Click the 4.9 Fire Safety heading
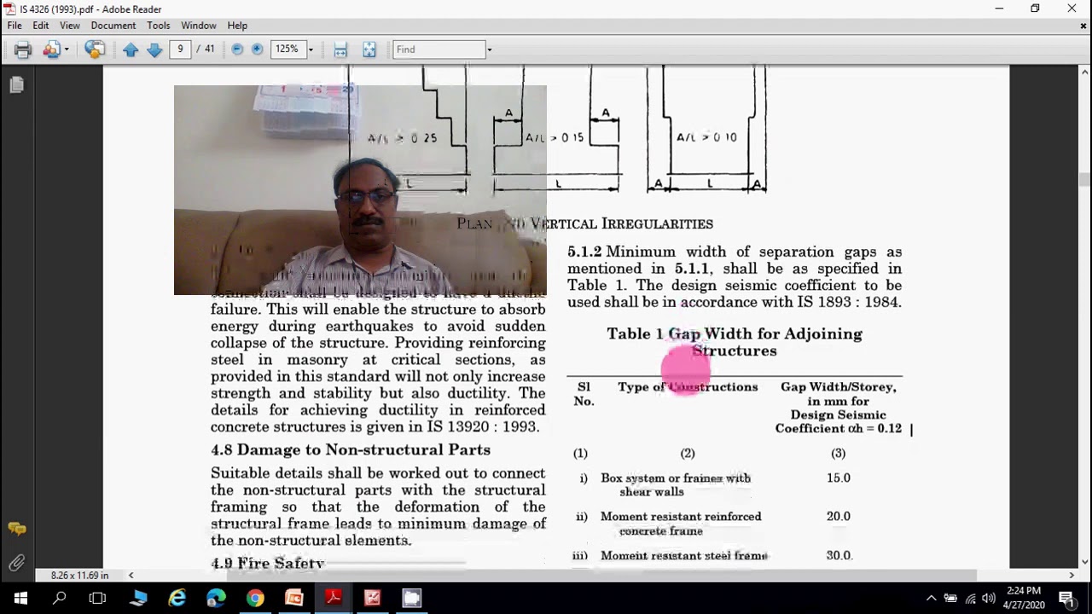Screen dimensions: 1092x614 tap(268, 564)
